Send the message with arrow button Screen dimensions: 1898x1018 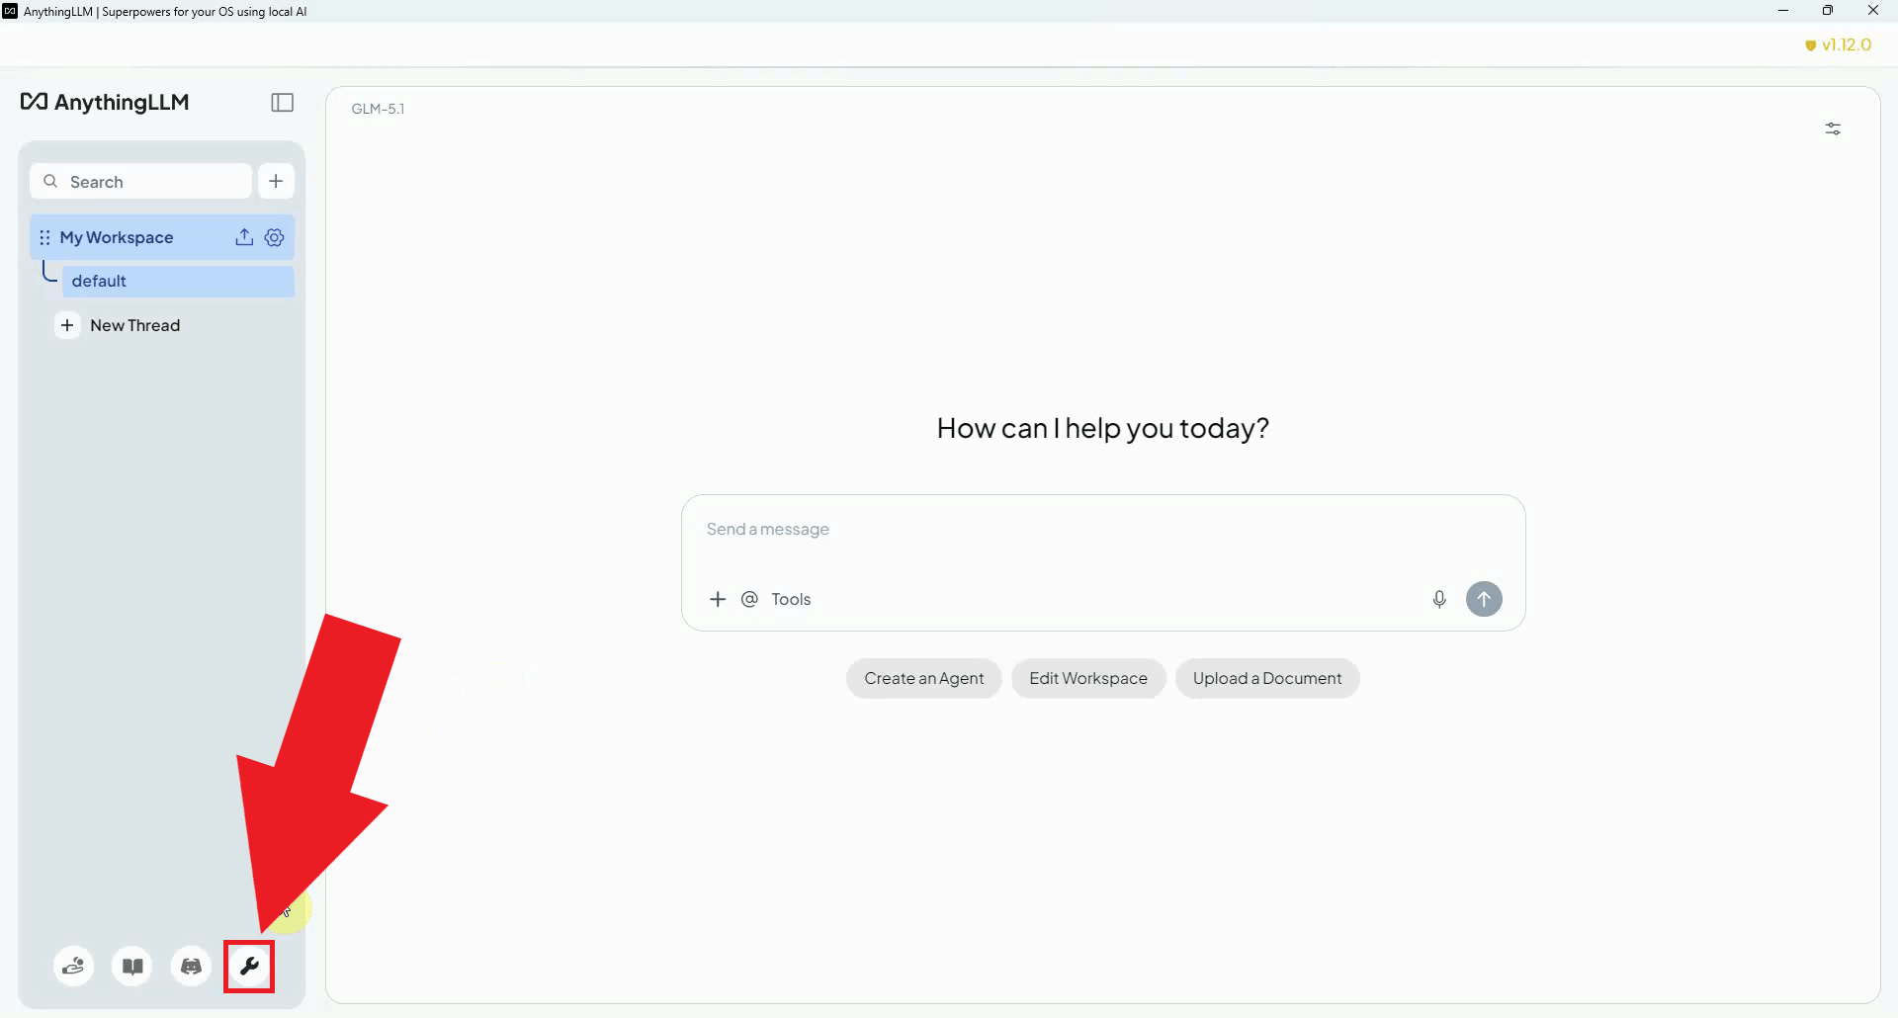click(1484, 599)
